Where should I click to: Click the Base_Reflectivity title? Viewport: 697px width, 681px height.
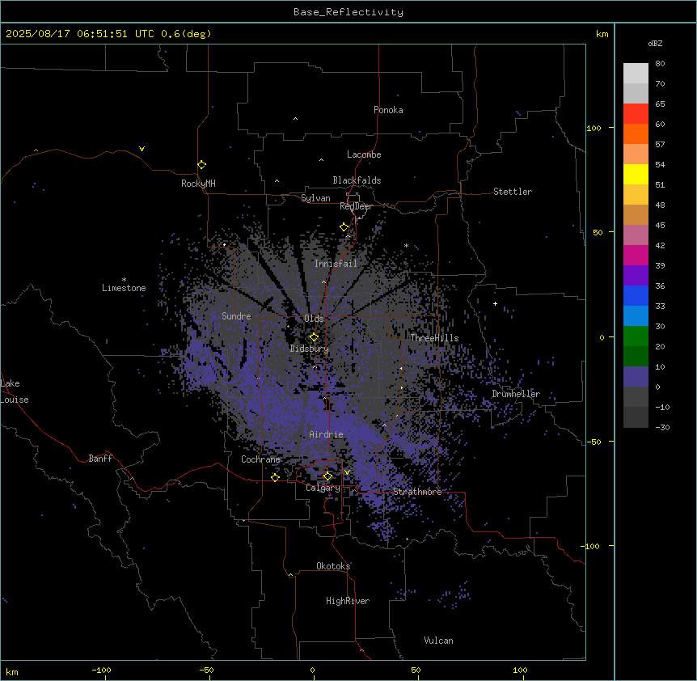(348, 12)
